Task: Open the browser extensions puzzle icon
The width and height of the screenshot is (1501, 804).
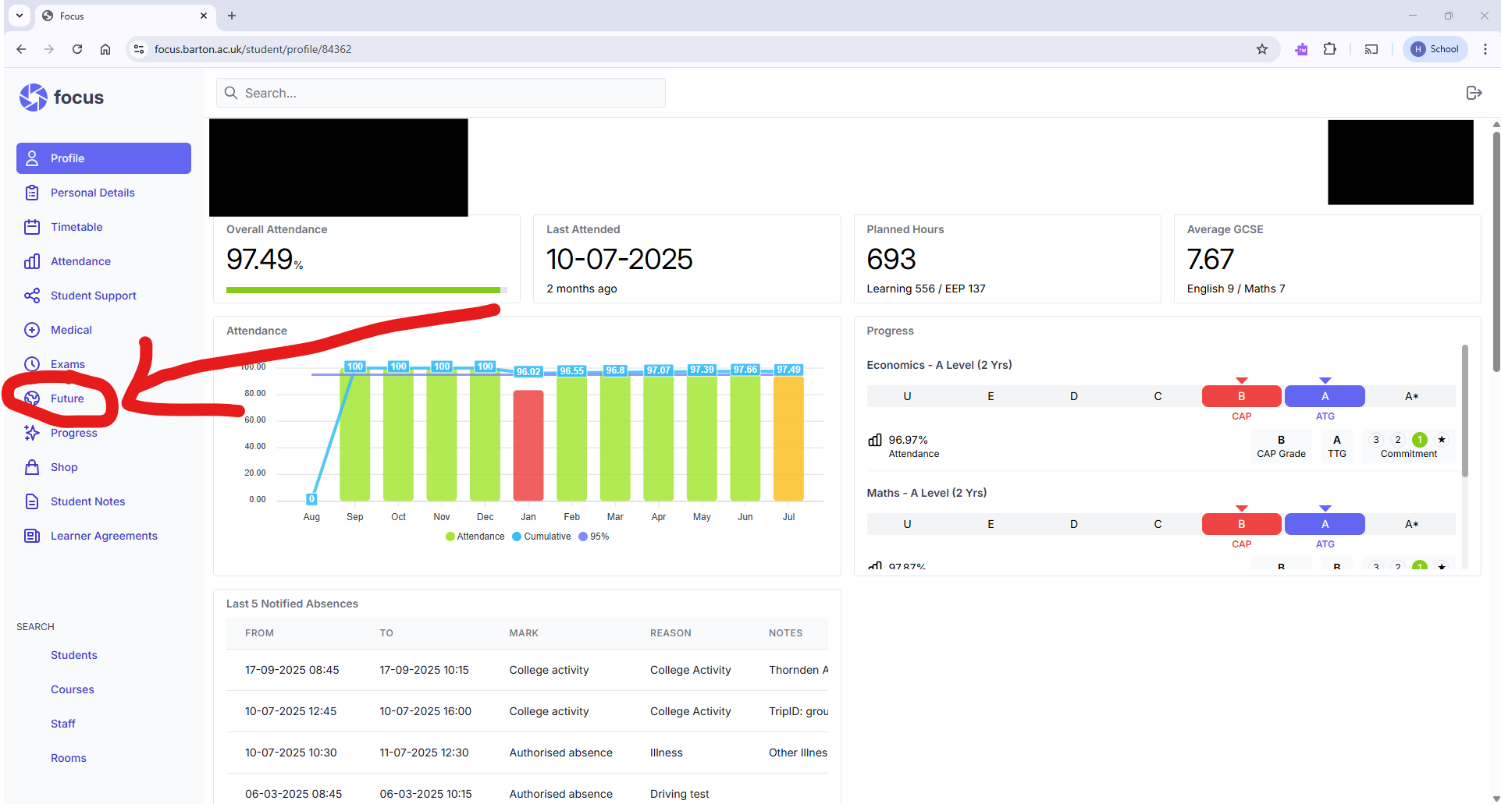Action: click(1330, 49)
